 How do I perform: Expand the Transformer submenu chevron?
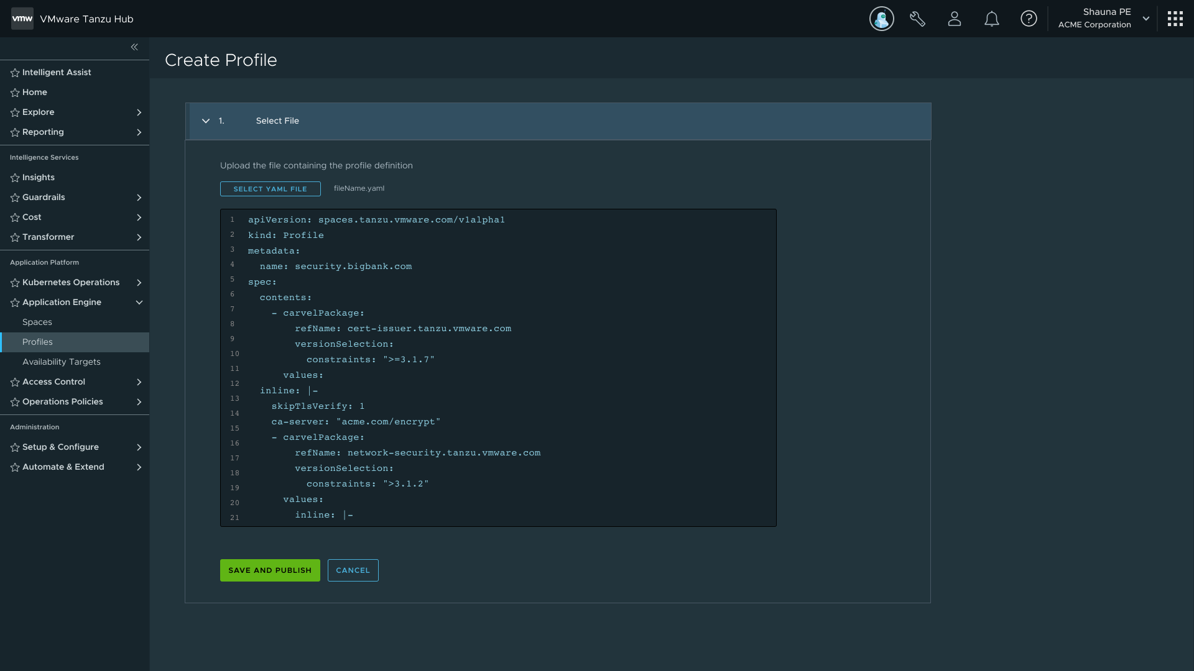click(x=139, y=237)
